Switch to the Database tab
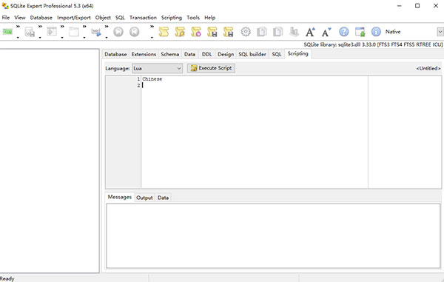 [x=115, y=54]
